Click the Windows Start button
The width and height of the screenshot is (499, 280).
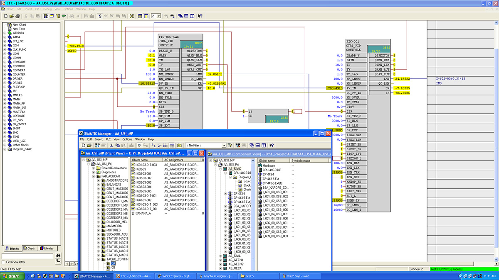tap(12, 276)
